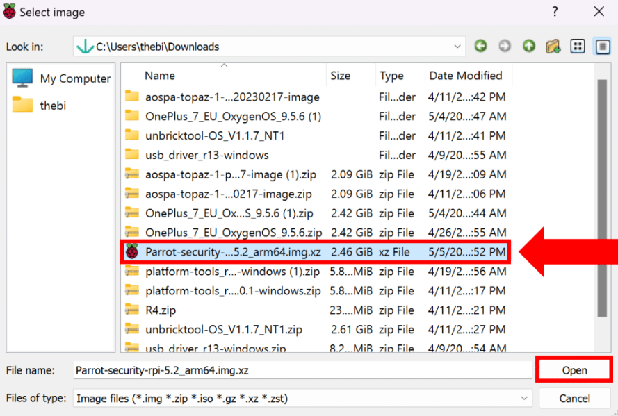Click xz File type cell
Image resolution: width=618 pixels, height=416 pixels.
394,252
